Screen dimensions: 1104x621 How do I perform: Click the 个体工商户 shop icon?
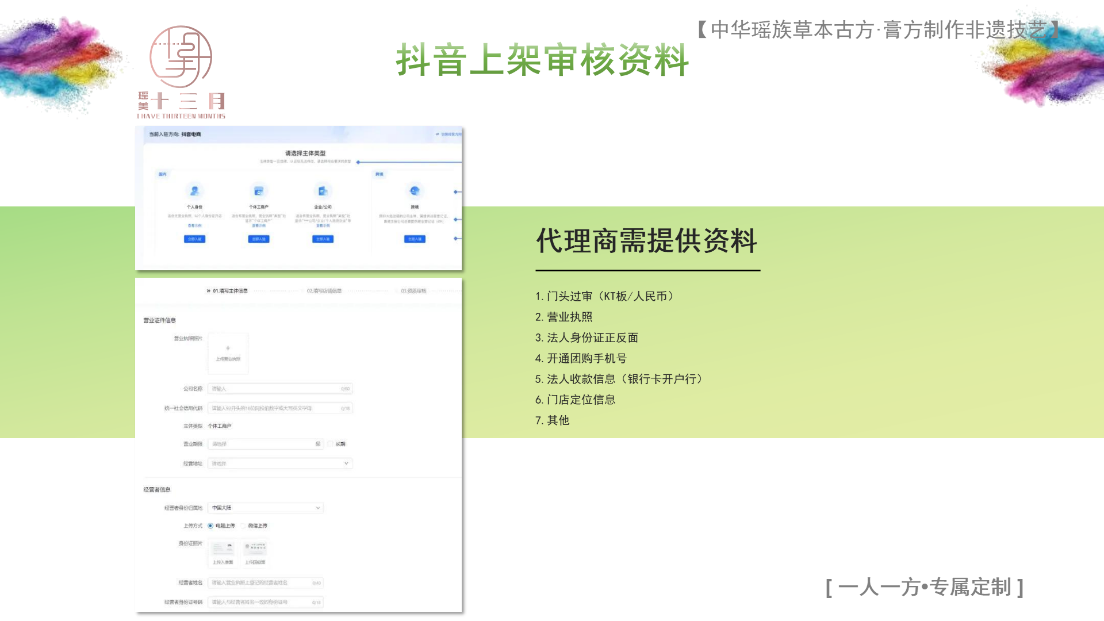(259, 191)
